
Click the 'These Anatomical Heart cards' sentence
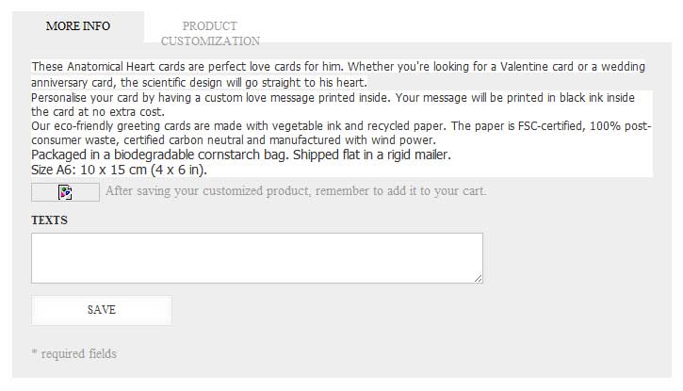(x=337, y=74)
